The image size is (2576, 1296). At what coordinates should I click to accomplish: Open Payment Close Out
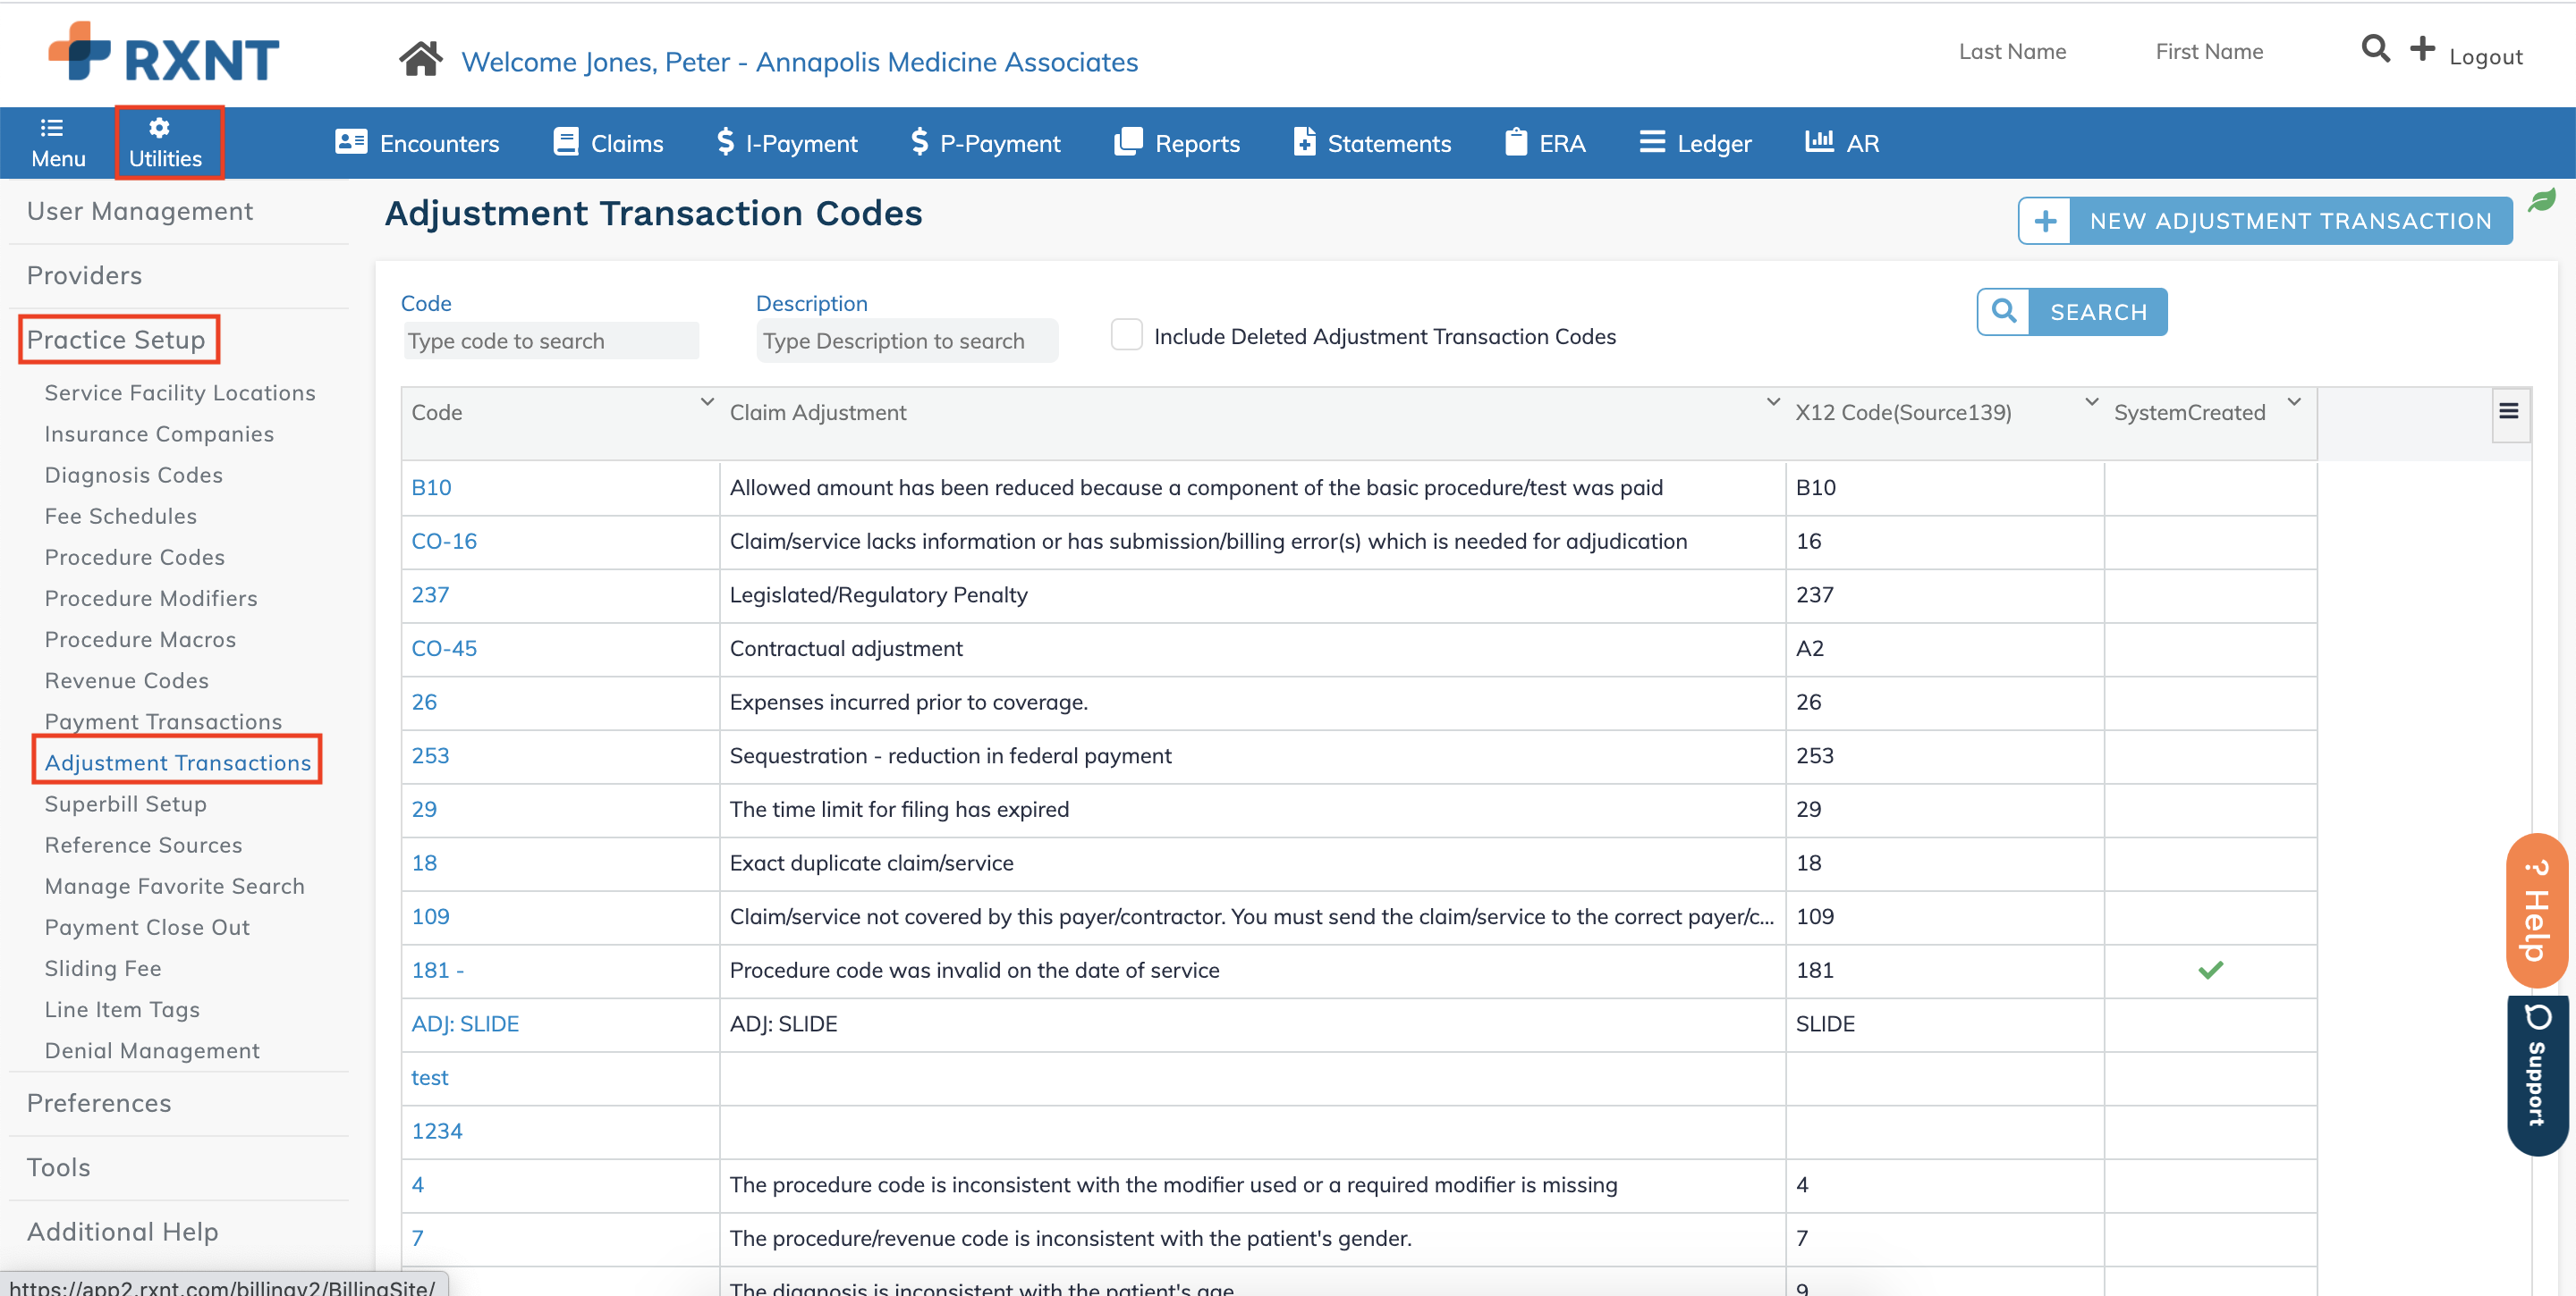[x=147, y=927]
